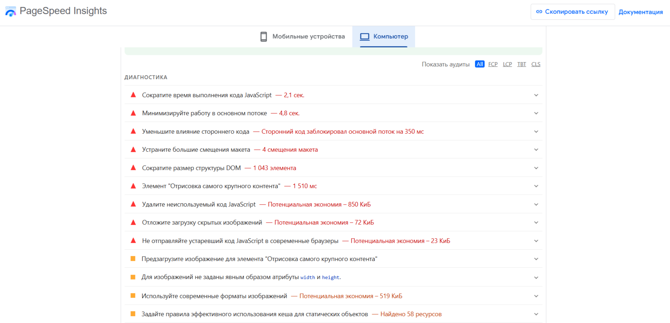Click red triangle beside Элемент Отрисовка самого крупного контента
The image size is (670, 323).
pyautogui.click(x=133, y=186)
